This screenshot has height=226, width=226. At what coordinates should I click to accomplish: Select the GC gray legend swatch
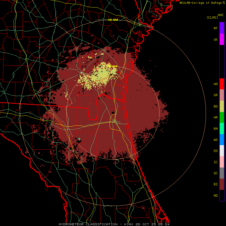[222, 173]
